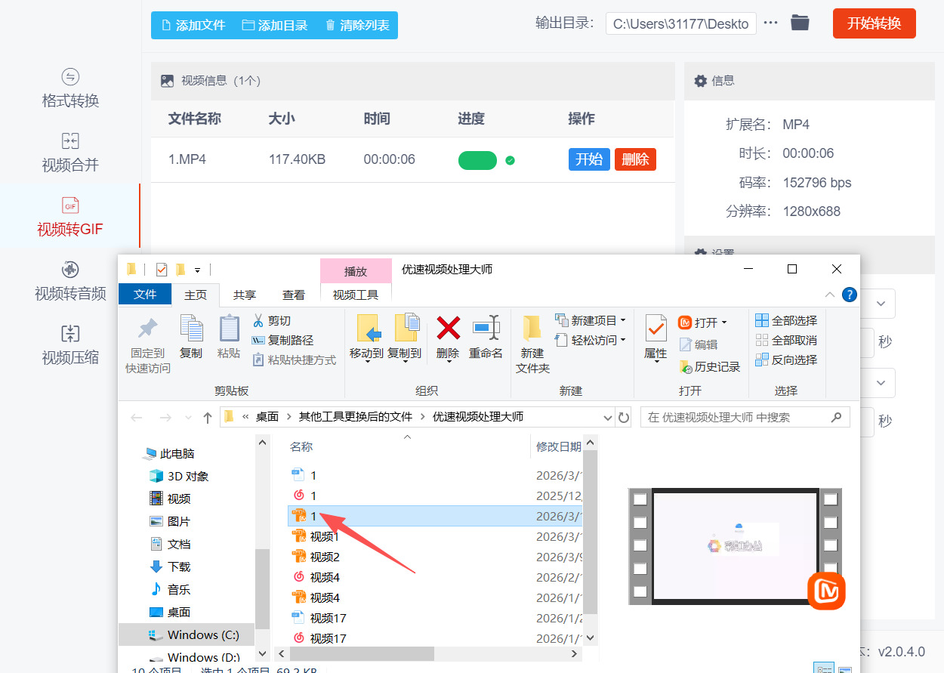Image resolution: width=944 pixels, height=673 pixels.
Task: Click the green progress bar for 1.MP4
Action: point(477,160)
